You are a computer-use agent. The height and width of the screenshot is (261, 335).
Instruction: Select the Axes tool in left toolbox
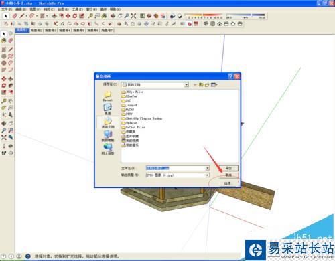[x=4, y=115]
